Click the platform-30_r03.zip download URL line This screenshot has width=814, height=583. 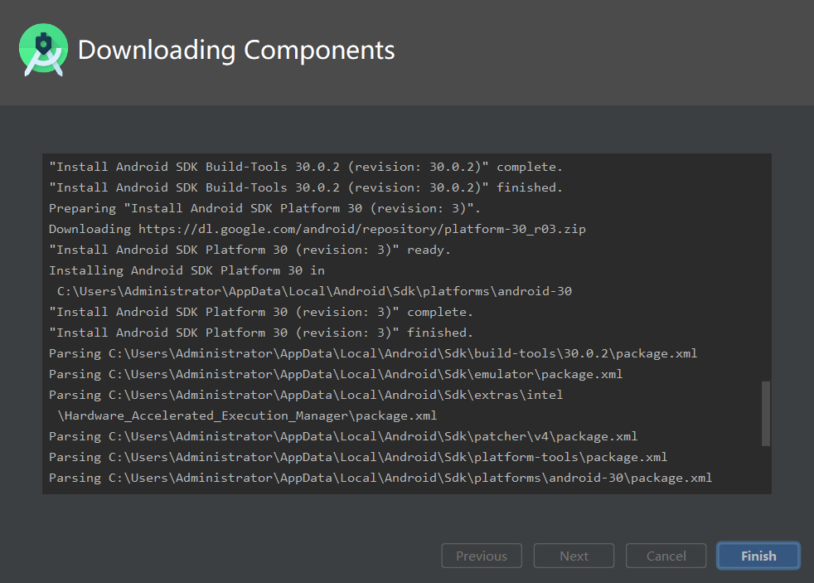coord(317,229)
